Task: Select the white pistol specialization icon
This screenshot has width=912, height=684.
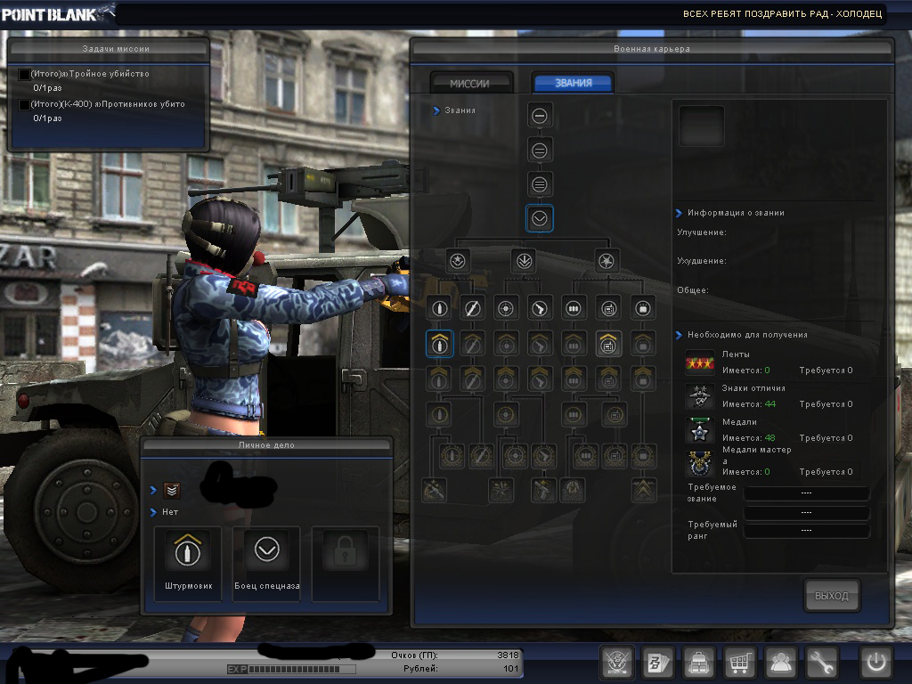Action: [540, 308]
